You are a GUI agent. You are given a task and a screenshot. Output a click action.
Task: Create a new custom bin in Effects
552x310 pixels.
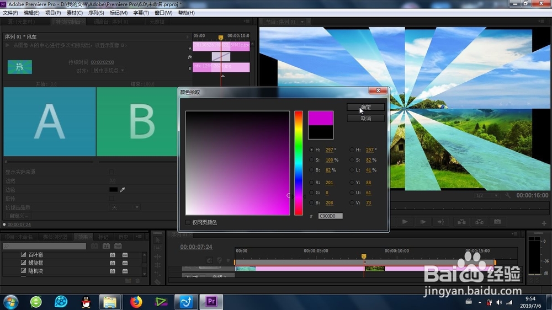(x=128, y=281)
